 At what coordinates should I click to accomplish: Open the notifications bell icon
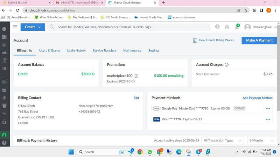pos(237,27)
